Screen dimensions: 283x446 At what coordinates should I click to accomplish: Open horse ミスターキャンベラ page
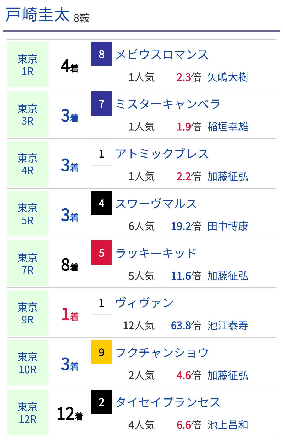(x=168, y=104)
